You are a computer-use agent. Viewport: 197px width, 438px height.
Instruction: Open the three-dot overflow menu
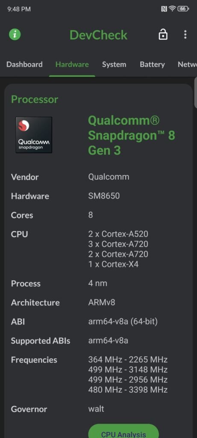click(185, 35)
